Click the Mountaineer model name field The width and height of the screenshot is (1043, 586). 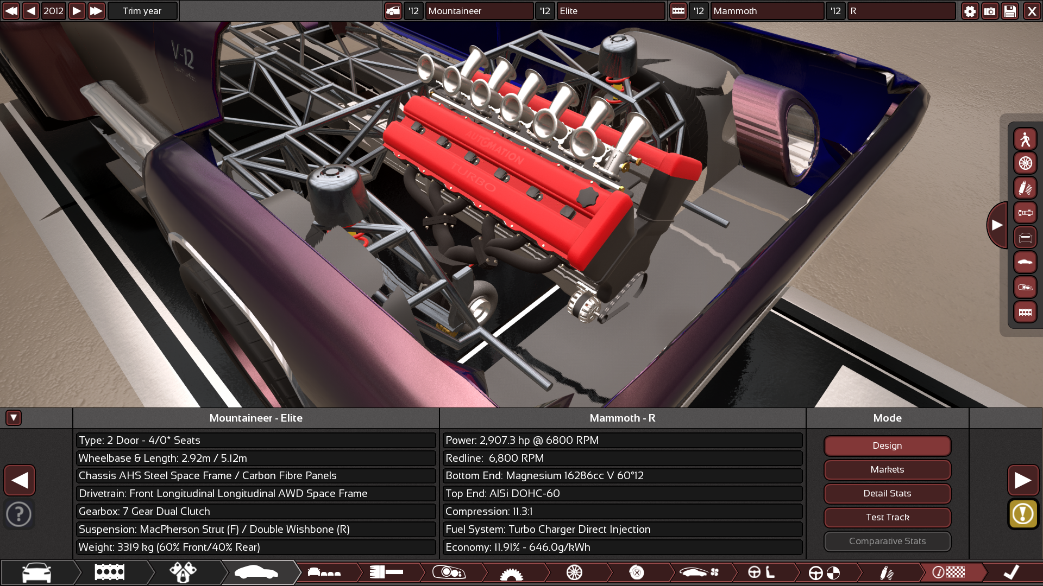[x=479, y=11]
